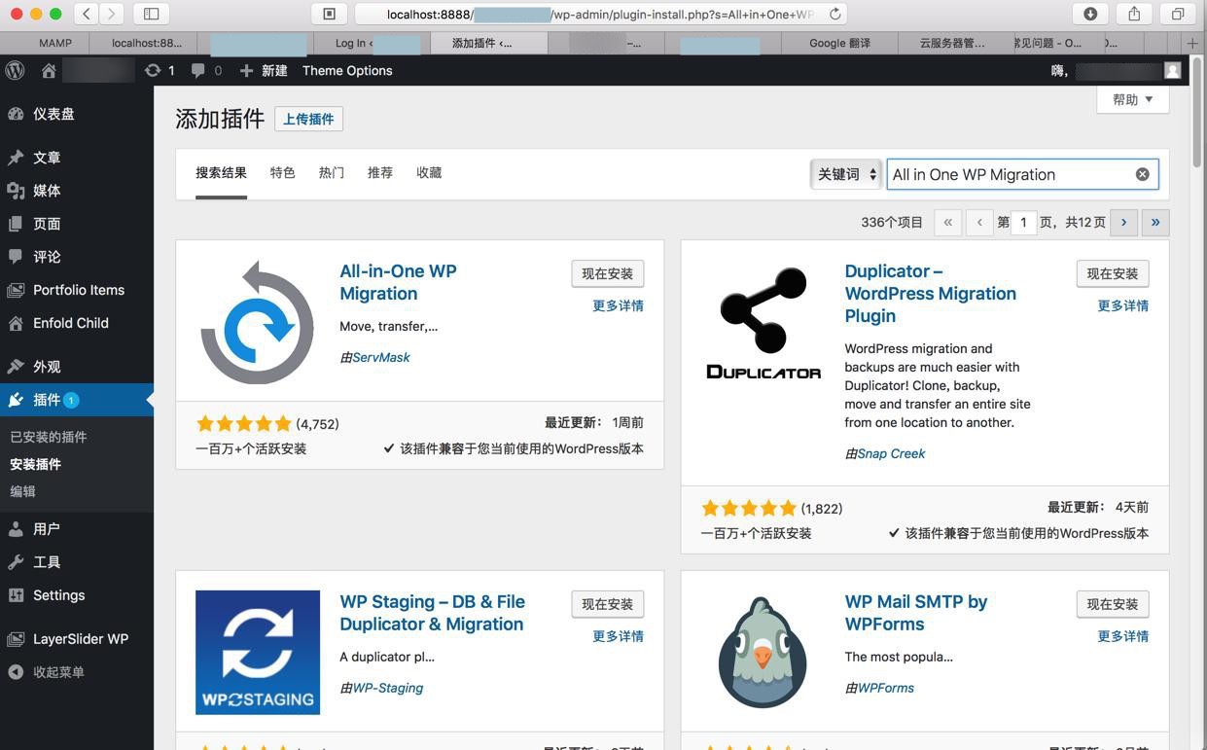Reload the page in Safari

point(834,14)
